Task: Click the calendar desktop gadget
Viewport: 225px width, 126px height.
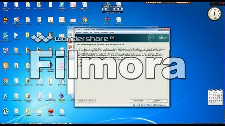Action: coord(216,97)
